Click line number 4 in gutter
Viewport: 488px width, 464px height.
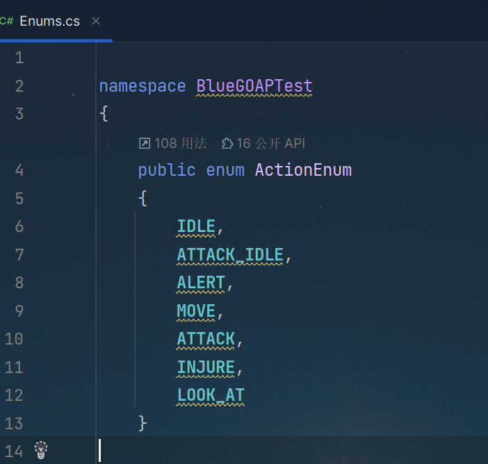point(19,170)
